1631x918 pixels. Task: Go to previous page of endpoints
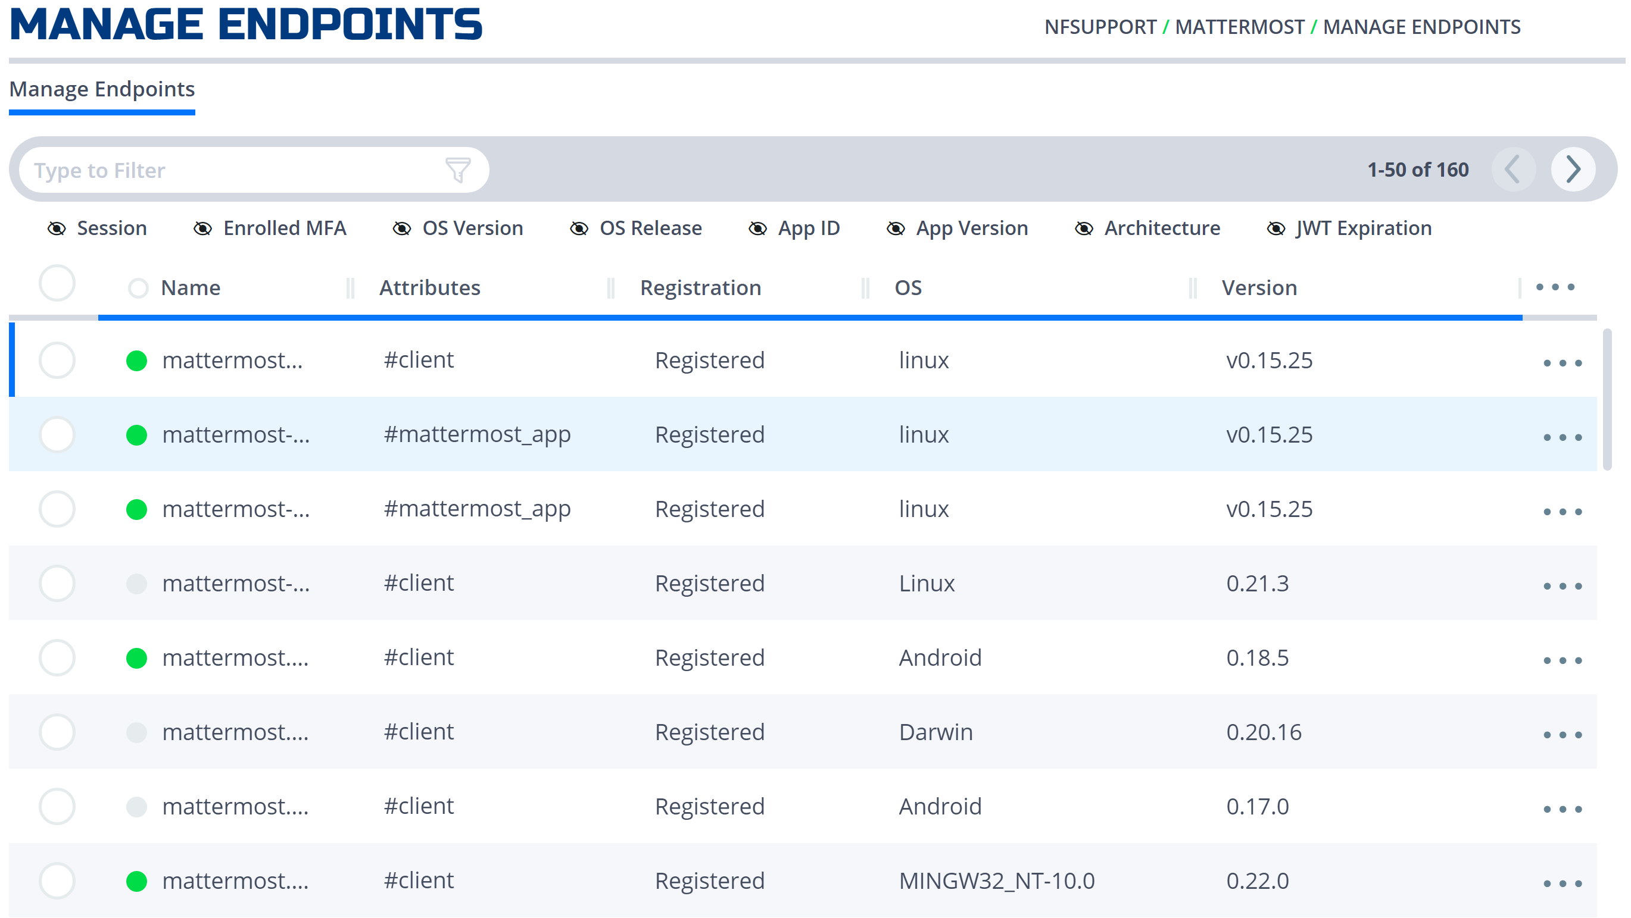click(1513, 169)
